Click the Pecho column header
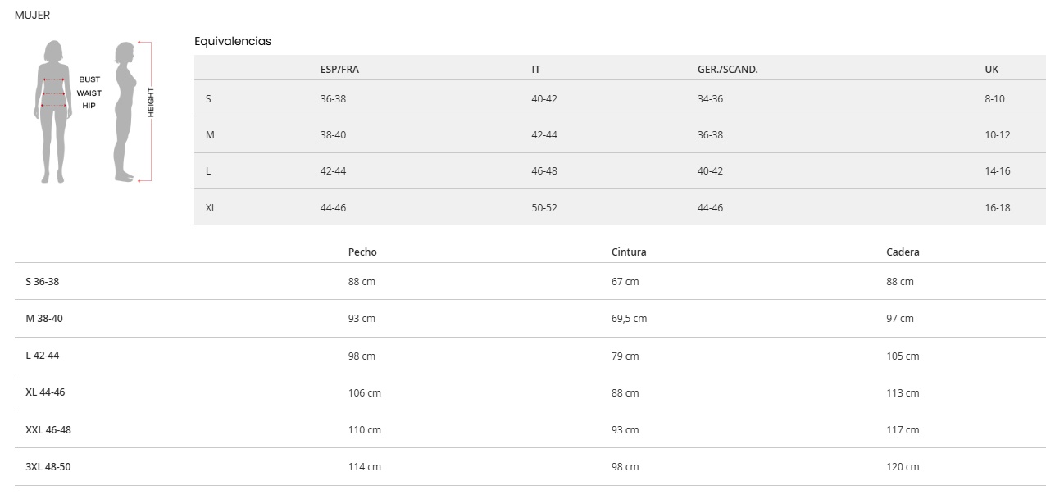 click(362, 252)
